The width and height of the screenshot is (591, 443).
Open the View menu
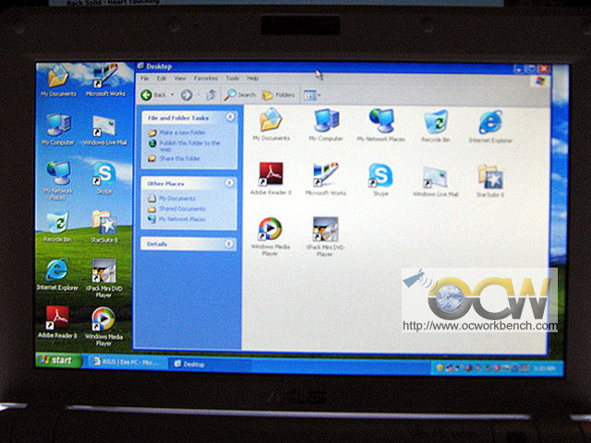pos(180,78)
